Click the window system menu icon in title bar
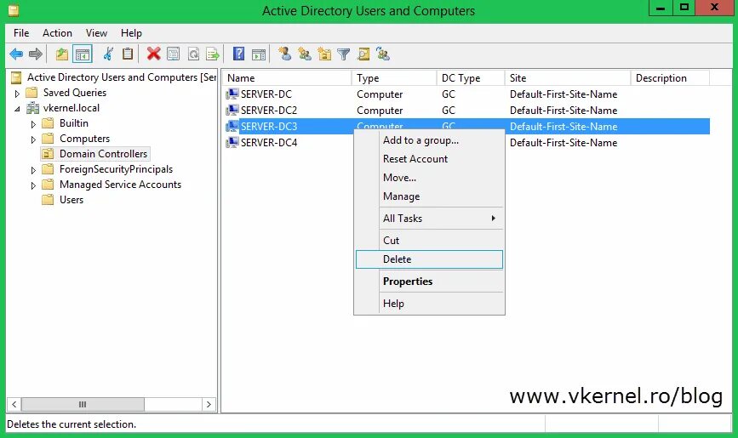 pyautogui.click(x=14, y=10)
